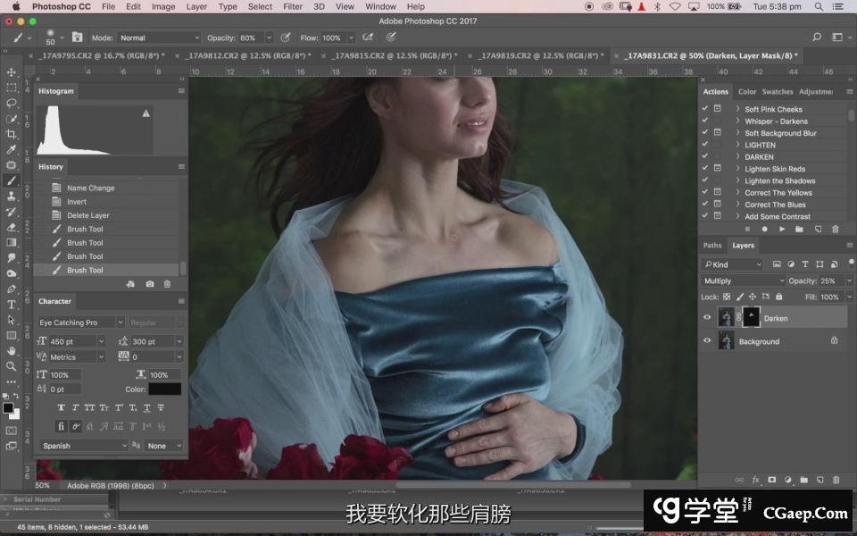Image resolution: width=857 pixels, height=536 pixels.
Task: Select the Hand tool
Action: pos(12,350)
